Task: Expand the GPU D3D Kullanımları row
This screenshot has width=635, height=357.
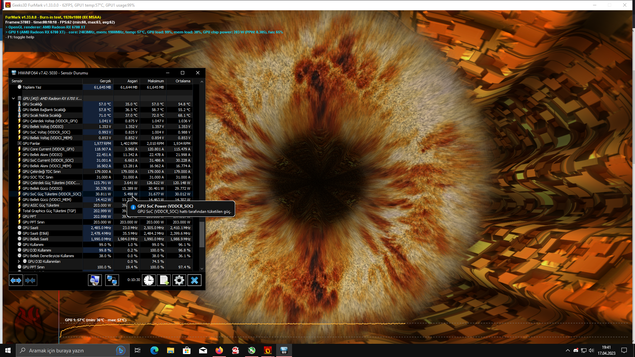Action: pyautogui.click(x=19, y=261)
